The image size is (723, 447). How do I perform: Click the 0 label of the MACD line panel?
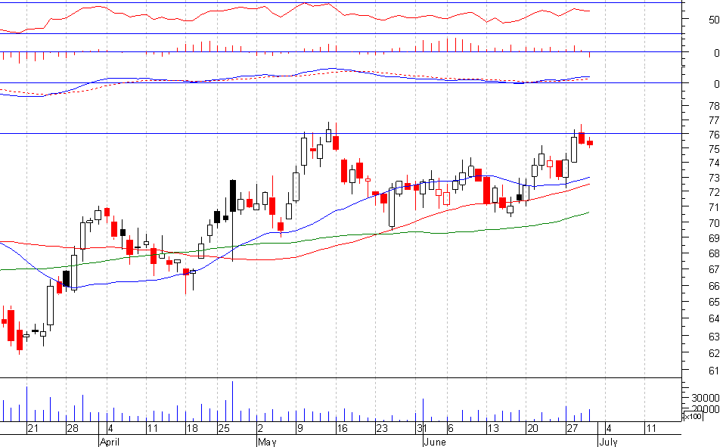click(x=716, y=85)
